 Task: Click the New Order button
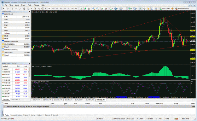(x=165, y=9)
